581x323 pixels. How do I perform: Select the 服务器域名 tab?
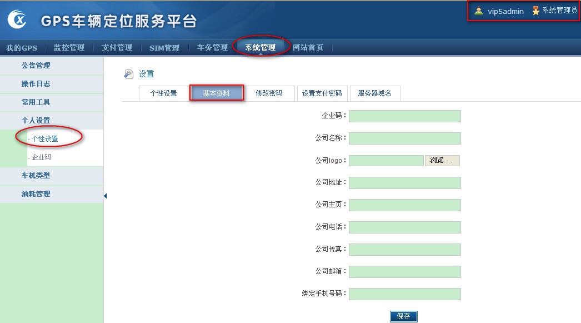[374, 93]
